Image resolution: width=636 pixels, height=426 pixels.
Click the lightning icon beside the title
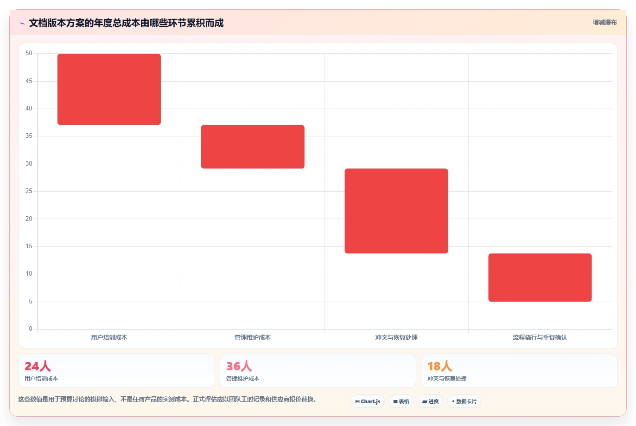22,23
